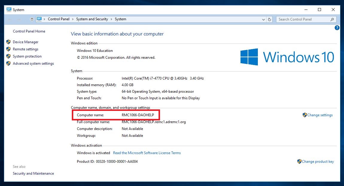Click the up arrow navigation button
Viewport: 344px width, 186px height.
[32, 19]
